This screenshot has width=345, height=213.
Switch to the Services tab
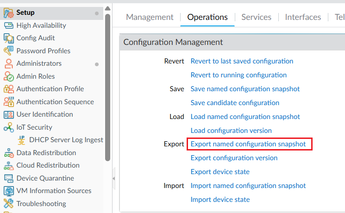pos(257,17)
